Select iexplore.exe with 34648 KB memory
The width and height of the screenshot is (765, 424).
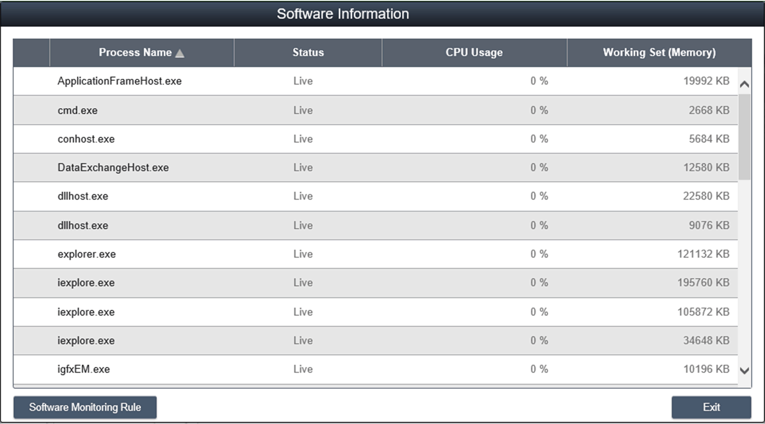86,341
